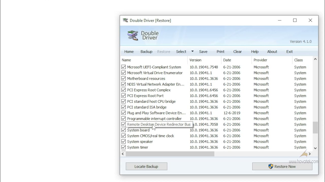Click Print in the toolbar
Image resolution: width=325 pixels, height=182 pixels.
[220, 52]
